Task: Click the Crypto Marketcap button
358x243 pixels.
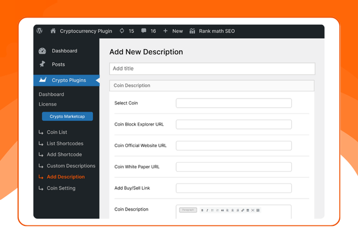Action: pyautogui.click(x=67, y=117)
